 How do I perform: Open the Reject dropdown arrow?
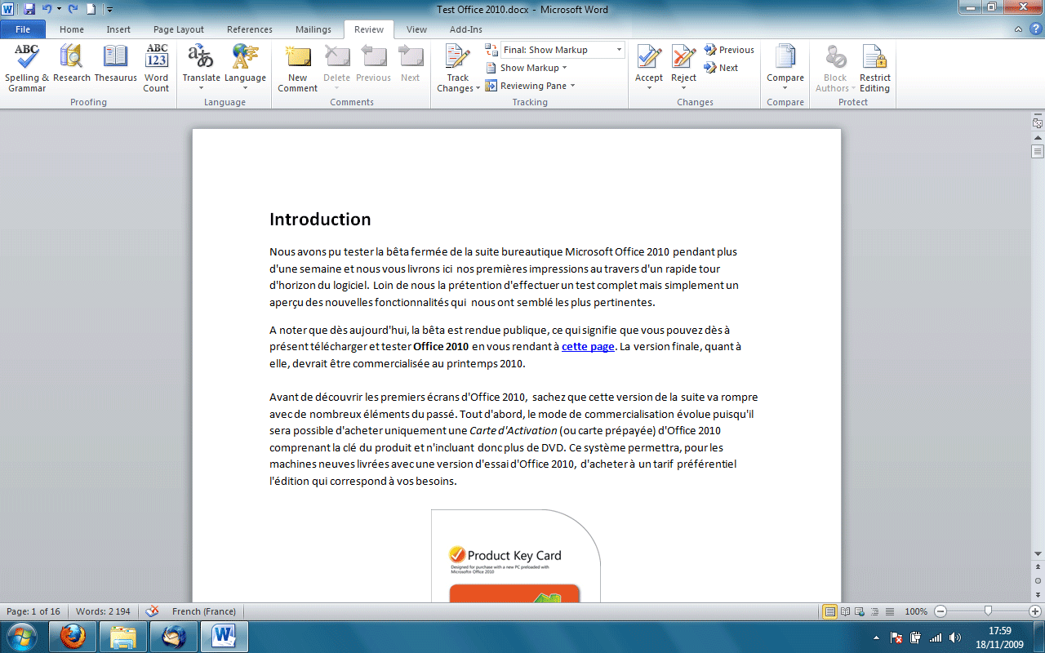[683, 88]
